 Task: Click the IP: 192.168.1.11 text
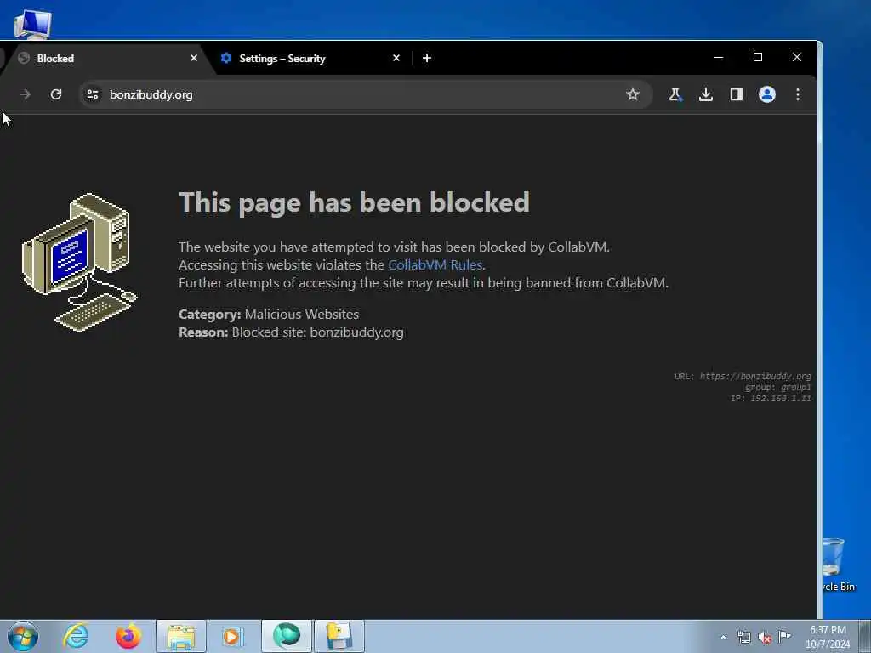point(771,399)
